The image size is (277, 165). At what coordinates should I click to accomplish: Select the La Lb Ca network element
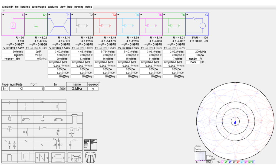74,131
